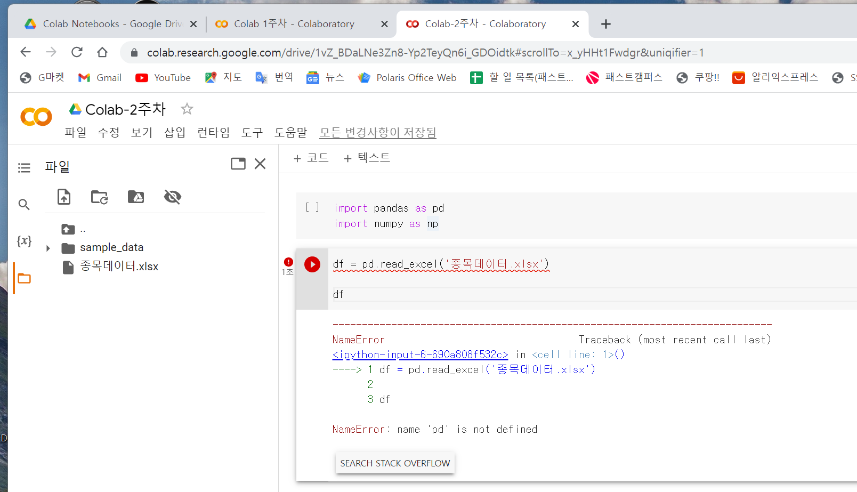The height and width of the screenshot is (492, 857).
Task: Go back in browser history
Action: 25,52
